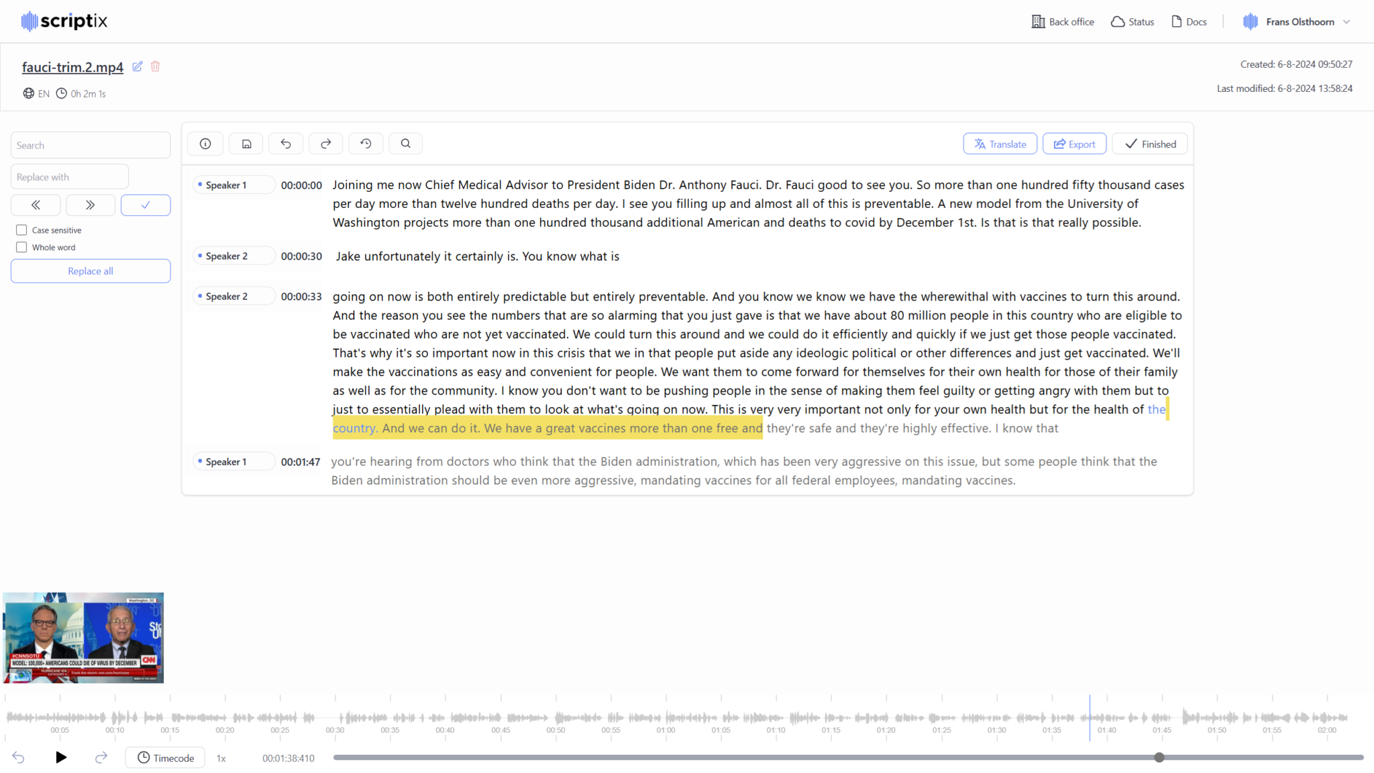Open the 1x playback speed selector
The image size is (1374, 773).
221,758
